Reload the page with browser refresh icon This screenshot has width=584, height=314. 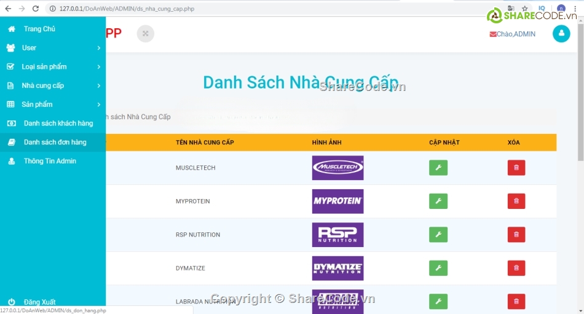(x=36, y=9)
